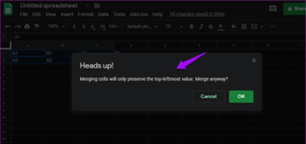This screenshot has width=306, height=144.
Task: Decrease decimal places
Action: point(93,27)
